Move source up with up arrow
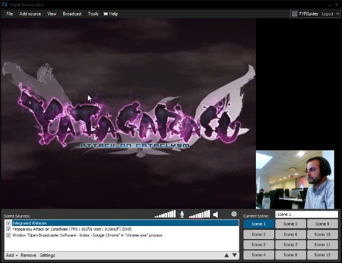This screenshot has width=342, height=263. click(x=227, y=255)
